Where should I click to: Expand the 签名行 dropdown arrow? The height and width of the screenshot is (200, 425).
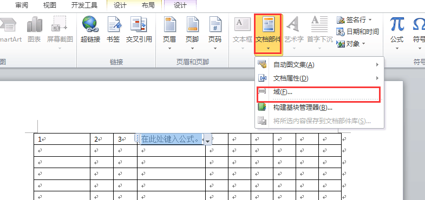click(370, 20)
